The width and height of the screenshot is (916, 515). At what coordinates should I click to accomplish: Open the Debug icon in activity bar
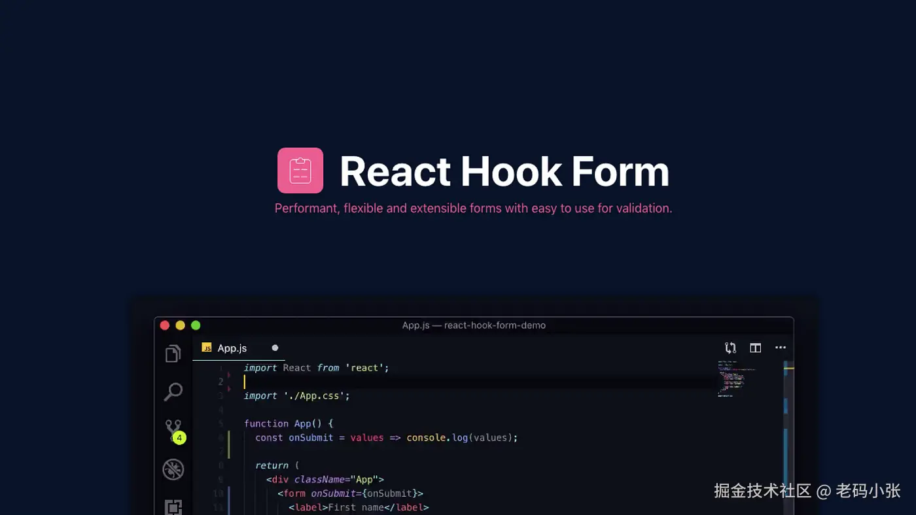173,469
